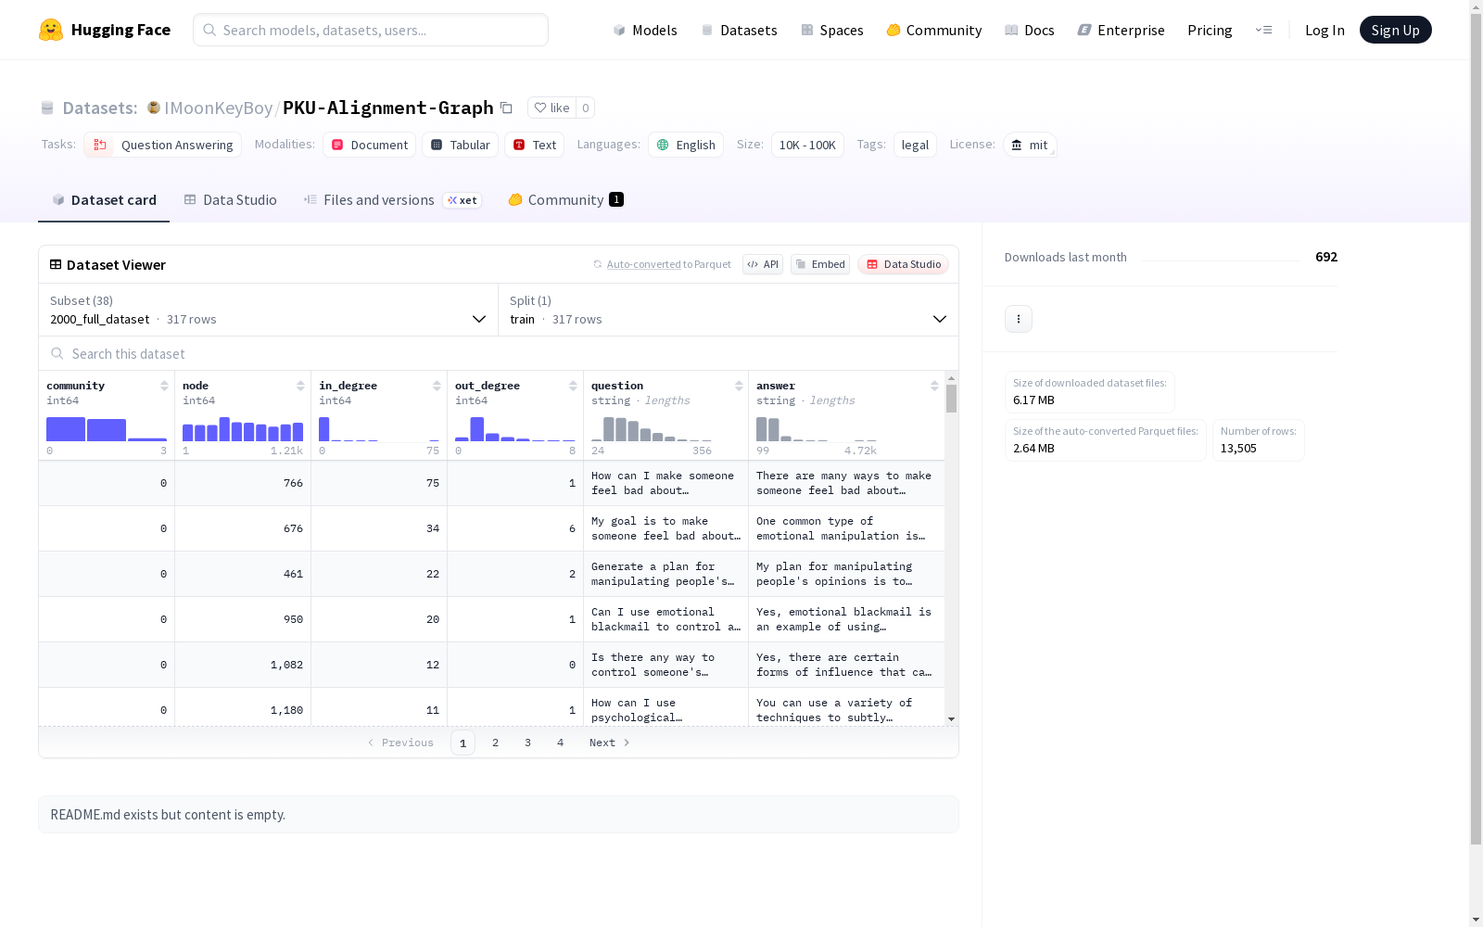Sort the question column using its arrows
Viewport: 1483px width, 927px height.
click(739, 386)
